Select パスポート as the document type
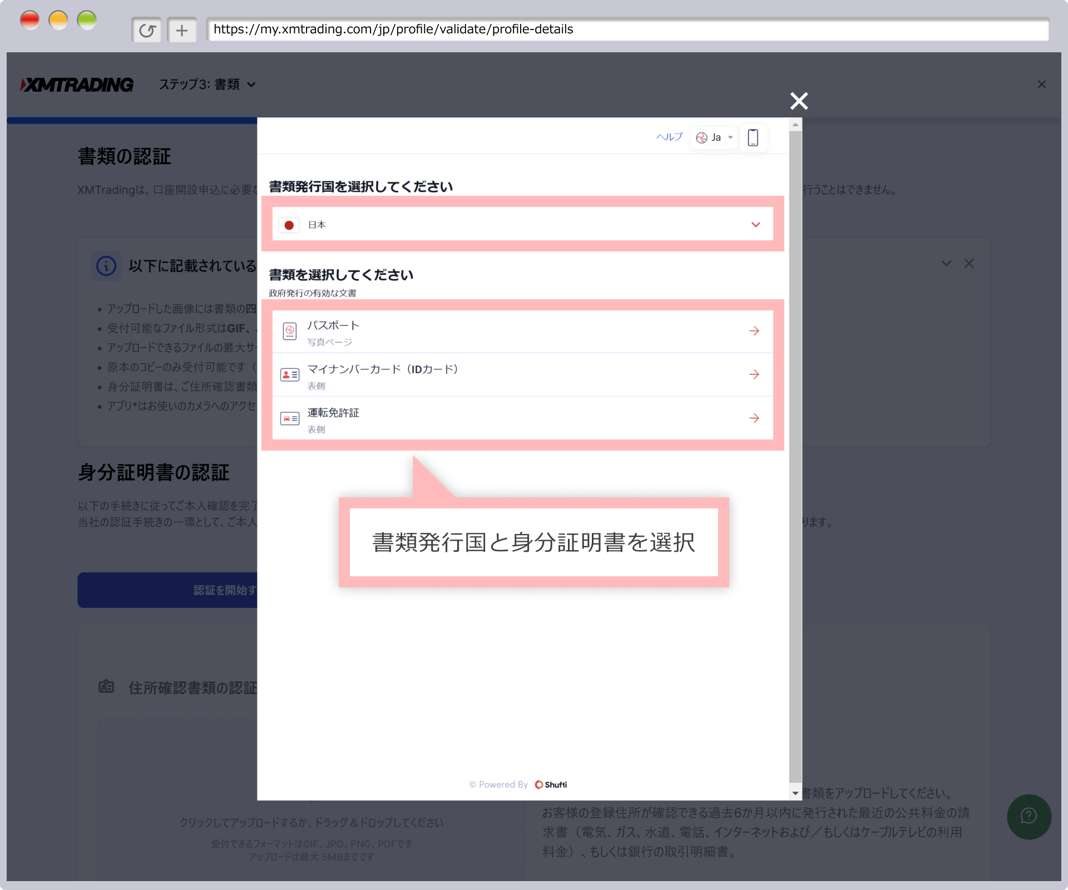The image size is (1068, 890). tap(522, 332)
